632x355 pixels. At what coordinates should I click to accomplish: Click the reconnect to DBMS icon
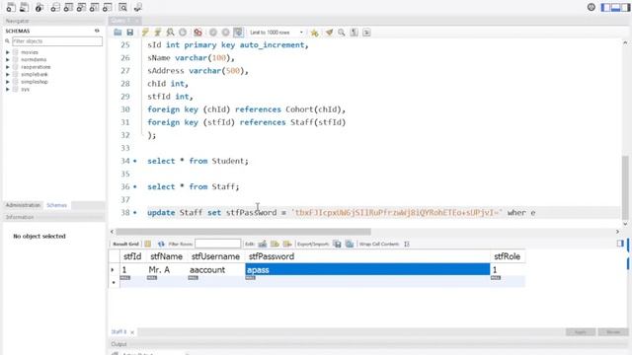[x=138, y=7]
